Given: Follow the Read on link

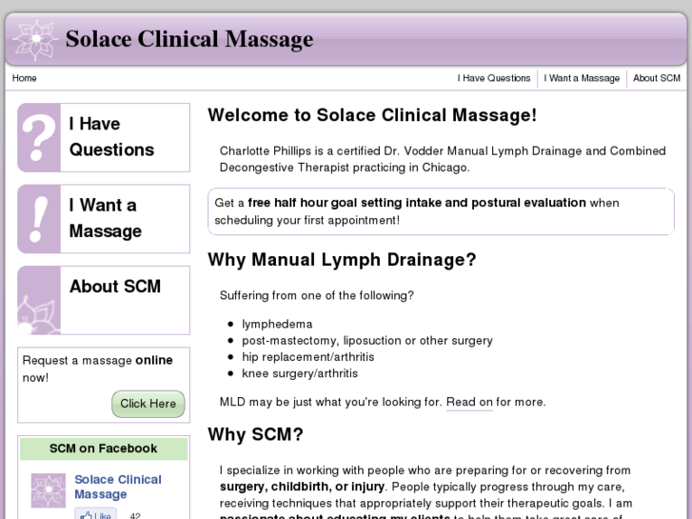Looking at the screenshot, I should pos(469,402).
